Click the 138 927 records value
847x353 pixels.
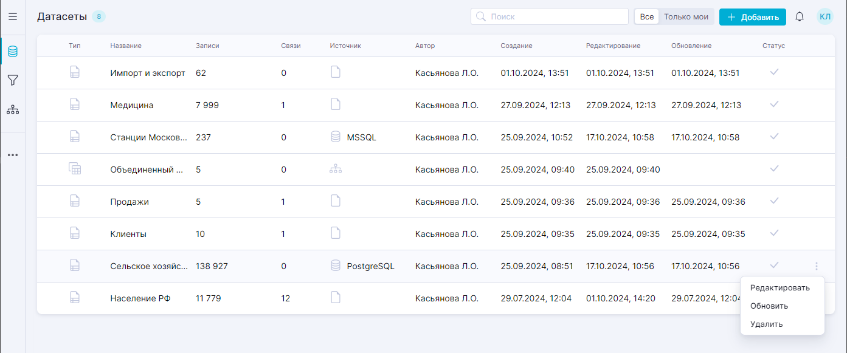coord(212,266)
